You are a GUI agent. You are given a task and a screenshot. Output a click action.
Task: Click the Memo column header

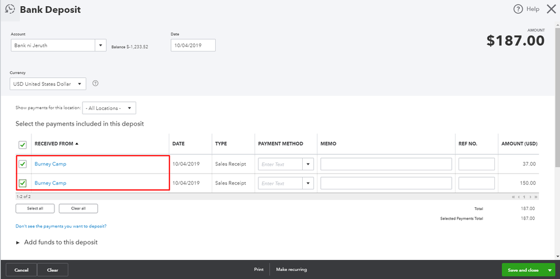pyautogui.click(x=328, y=144)
